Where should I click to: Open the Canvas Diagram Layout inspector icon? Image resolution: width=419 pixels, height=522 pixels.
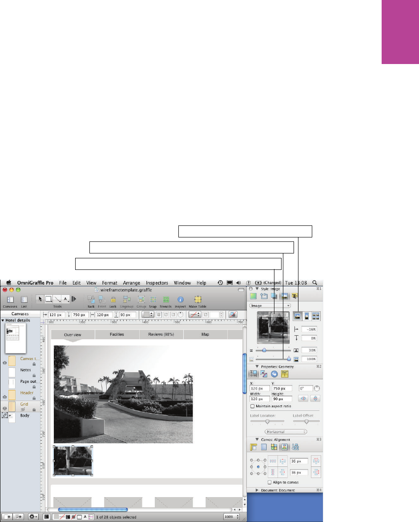[x=295, y=447]
